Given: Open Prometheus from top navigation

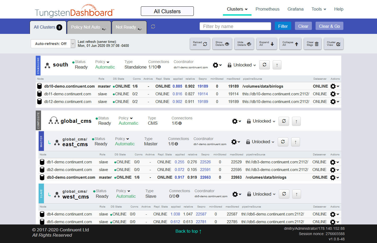Looking at the screenshot, I should point(267,9).
